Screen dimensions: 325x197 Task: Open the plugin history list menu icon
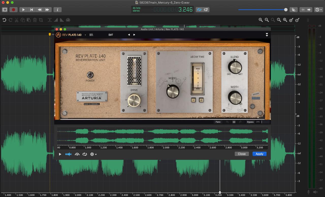coord(234,122)
